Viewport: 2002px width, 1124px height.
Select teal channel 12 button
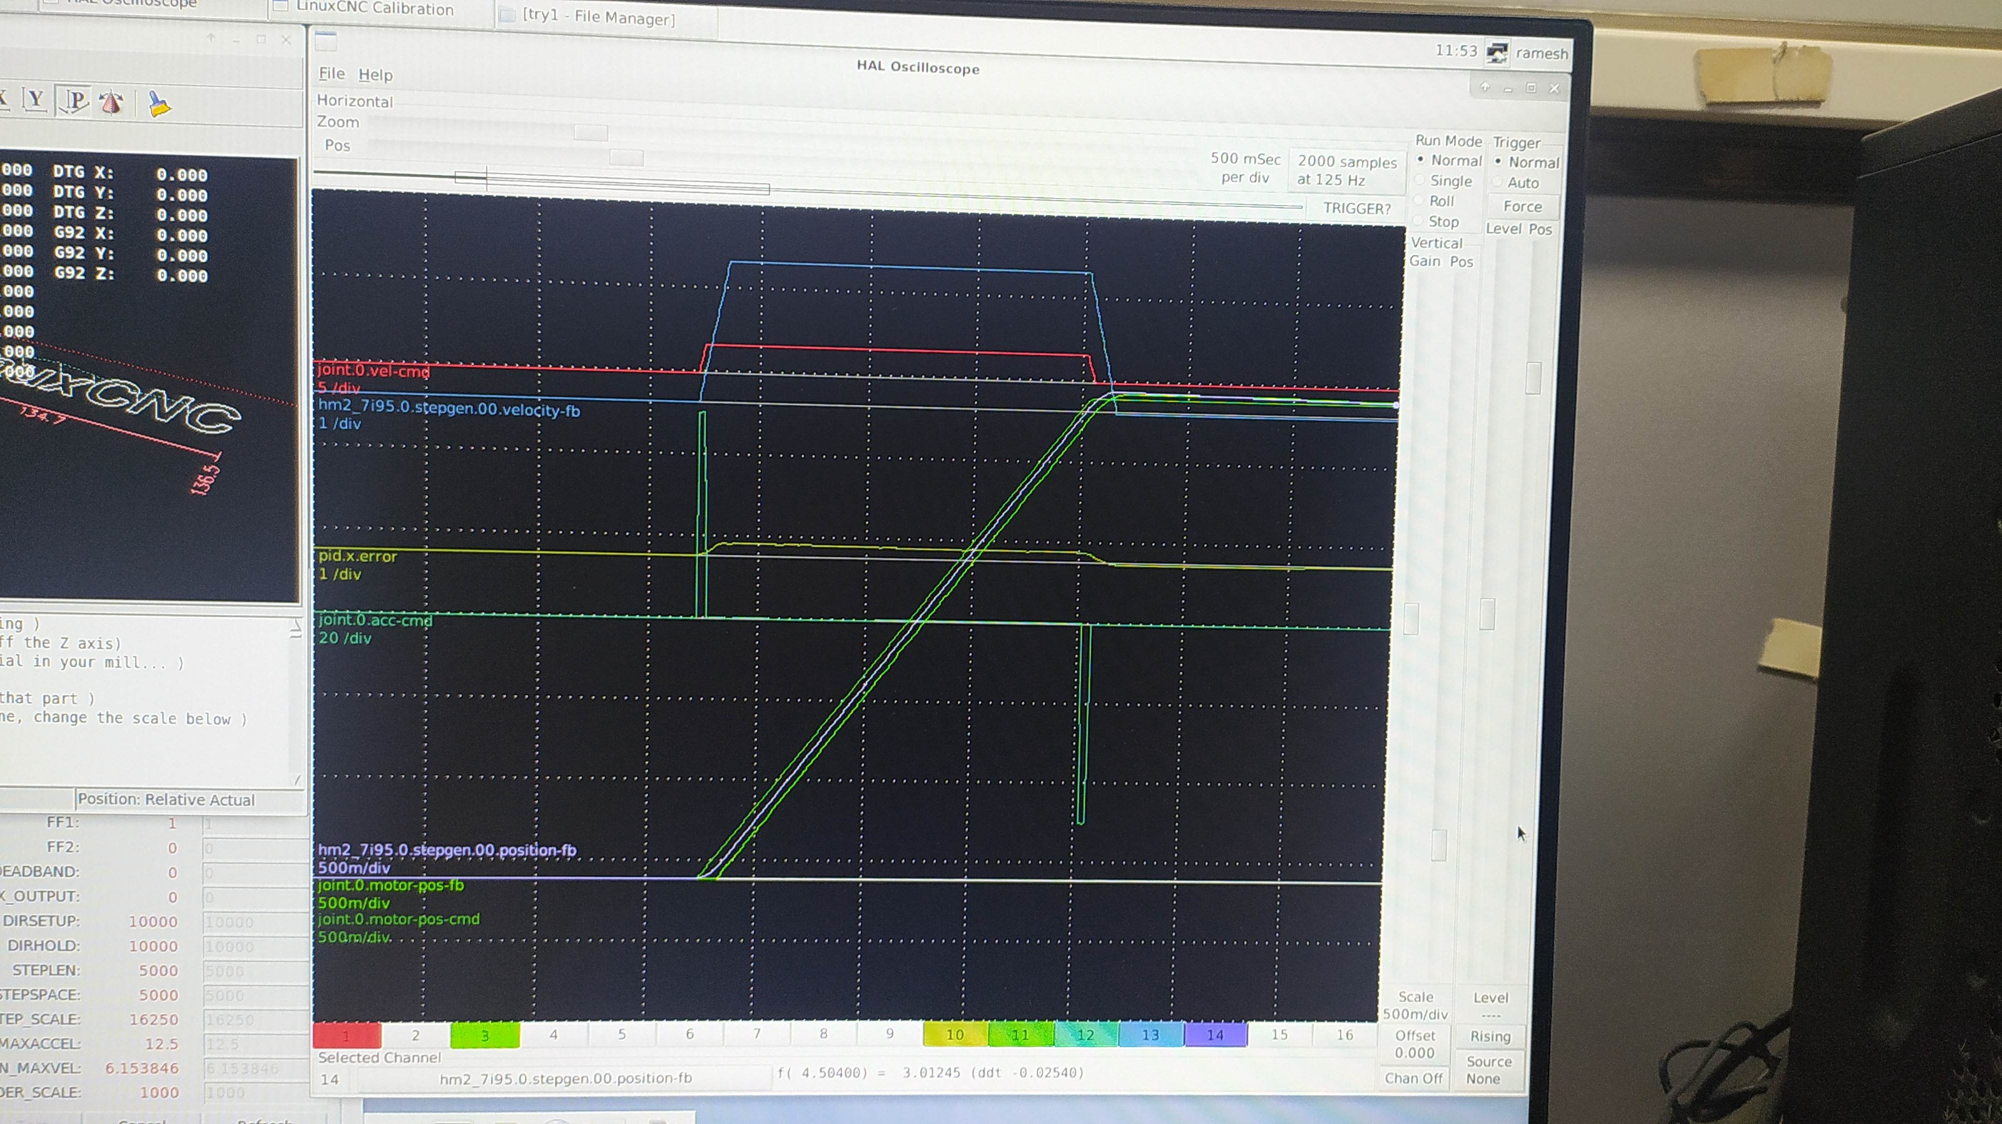tap(1085, 1034)
